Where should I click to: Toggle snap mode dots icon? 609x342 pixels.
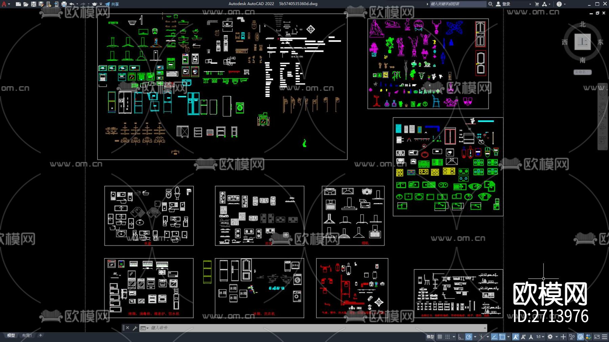pos(448,337)
